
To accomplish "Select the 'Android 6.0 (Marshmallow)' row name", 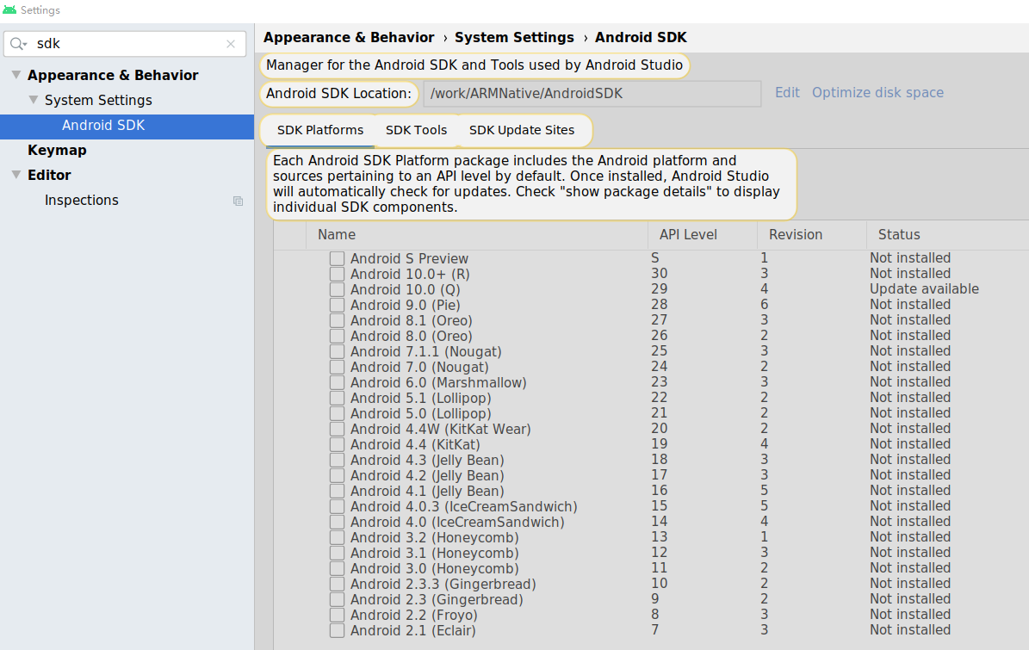I will [438, 382].
